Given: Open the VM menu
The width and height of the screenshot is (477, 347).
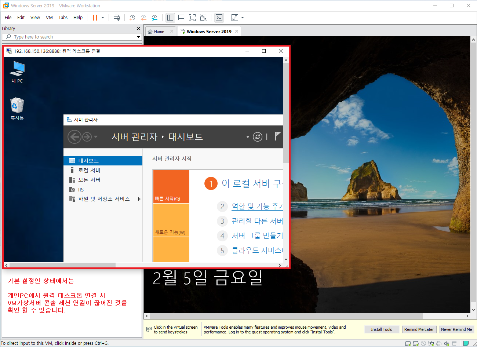Looking at the screenshot, I should point(49,18).
